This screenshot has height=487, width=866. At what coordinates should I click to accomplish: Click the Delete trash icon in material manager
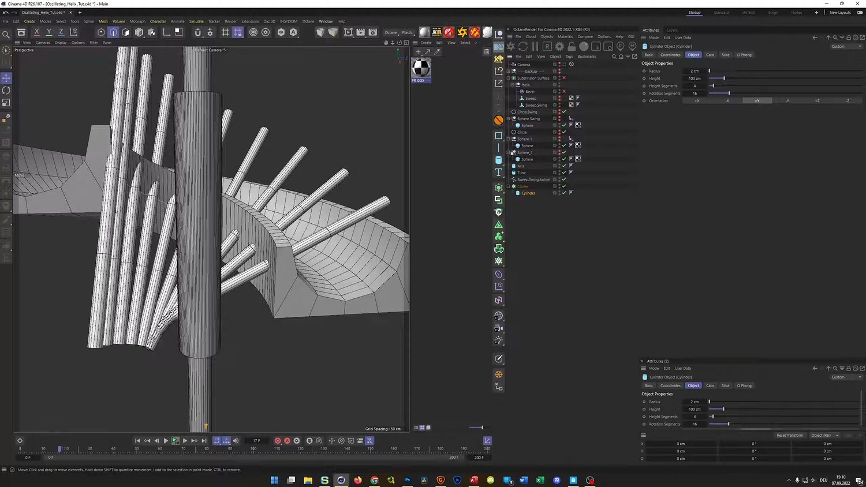tap(487, 51)
